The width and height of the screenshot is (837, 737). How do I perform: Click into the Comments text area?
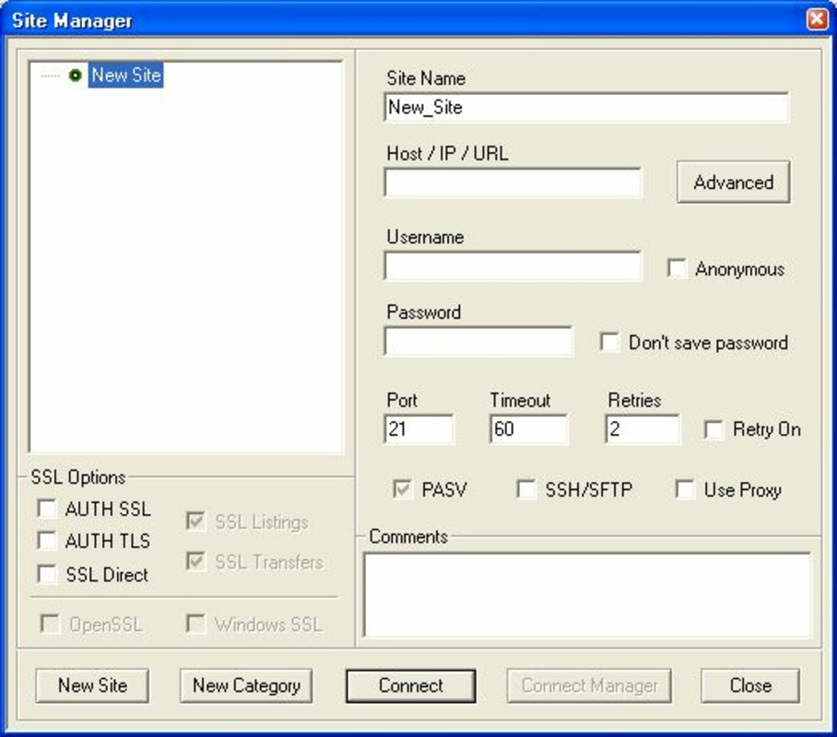[x=587, y=595]
